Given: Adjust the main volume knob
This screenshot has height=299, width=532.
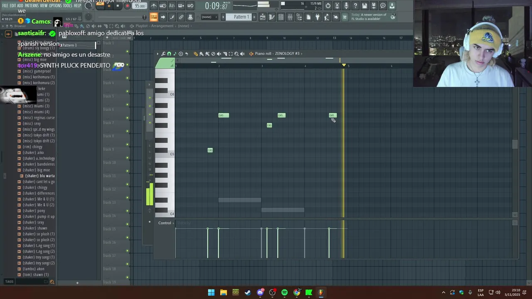Looking at the screenshot, I should (x=88, y=6).
